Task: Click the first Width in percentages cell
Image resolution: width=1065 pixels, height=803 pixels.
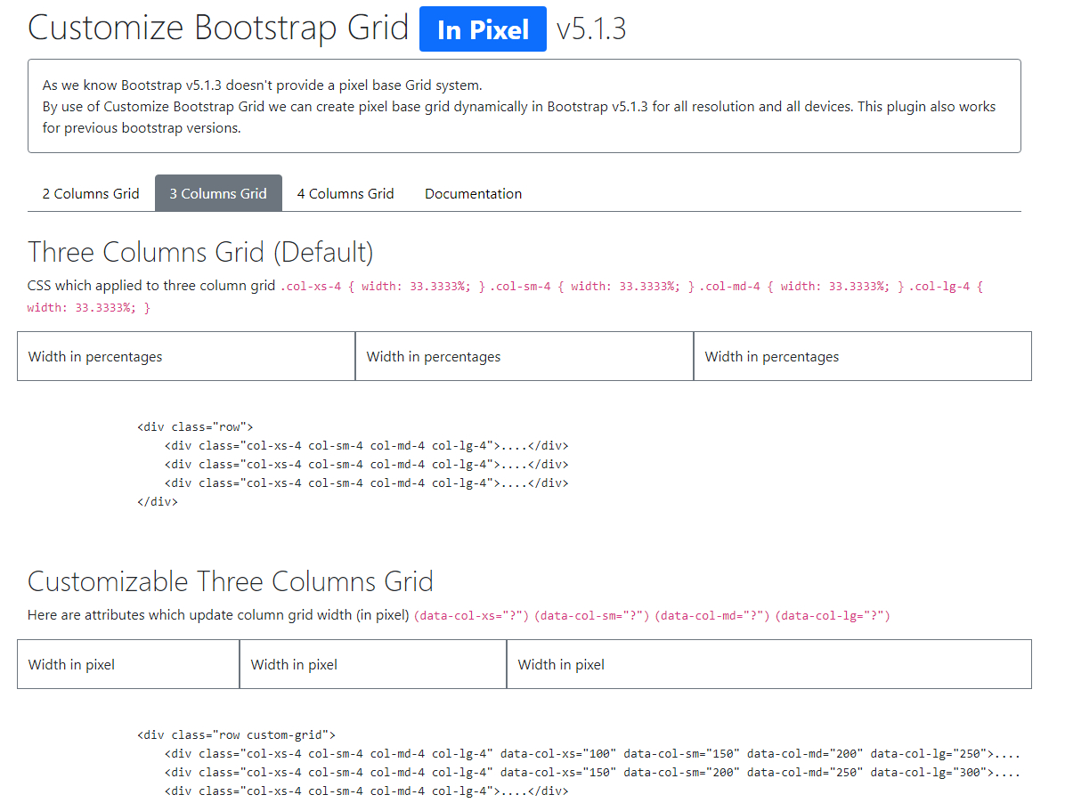Action: click(x=186, y=356)
